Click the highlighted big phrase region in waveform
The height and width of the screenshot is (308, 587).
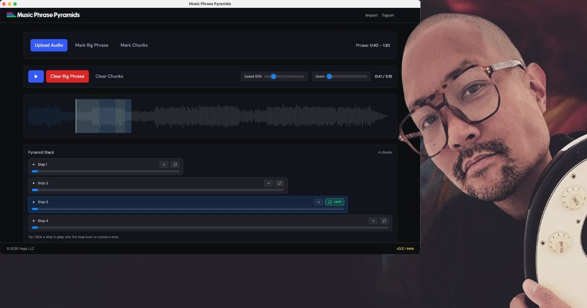103,116
